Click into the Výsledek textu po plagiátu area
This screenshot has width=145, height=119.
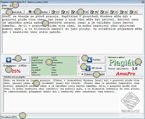point(73,95)
